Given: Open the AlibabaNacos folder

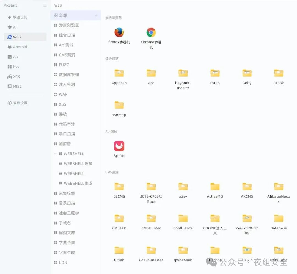Looking at the screenshot, I should (x=279, y=187).
